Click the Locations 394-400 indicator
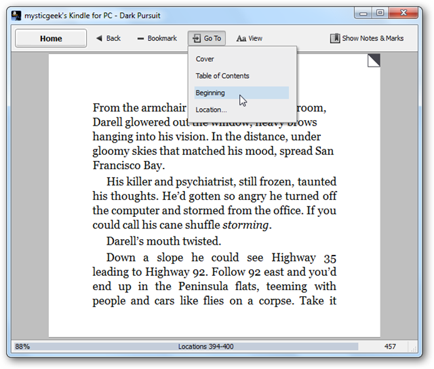 point(205,347)
